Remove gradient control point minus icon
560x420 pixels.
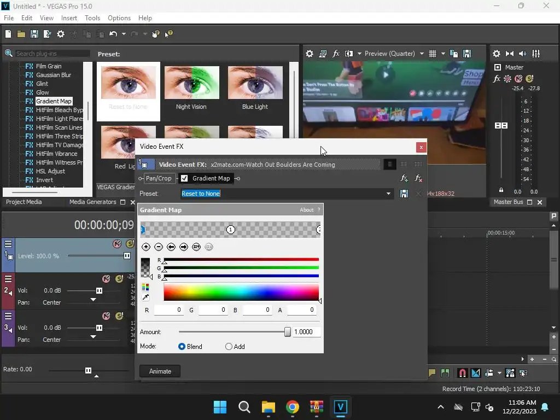pos(159,247)
